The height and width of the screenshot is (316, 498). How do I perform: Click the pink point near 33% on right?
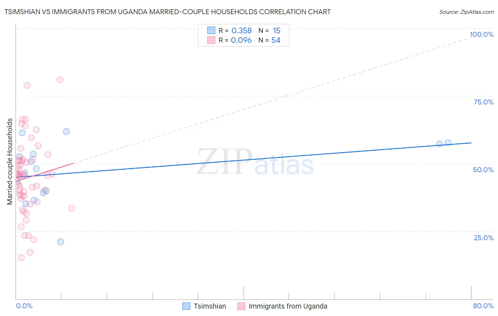[72, 208]
